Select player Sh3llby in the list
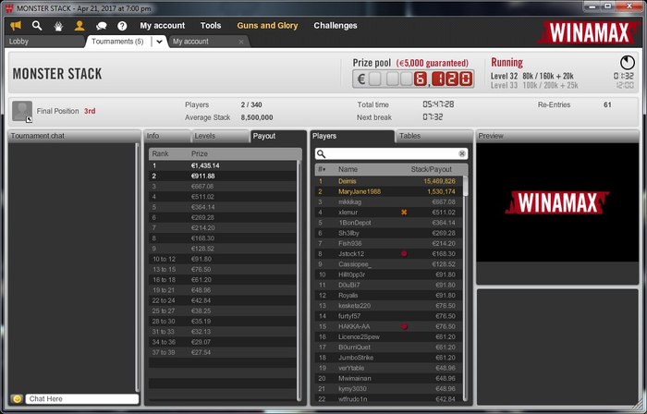The width and height of the screenshot is (647, 414). pos(389,233)
